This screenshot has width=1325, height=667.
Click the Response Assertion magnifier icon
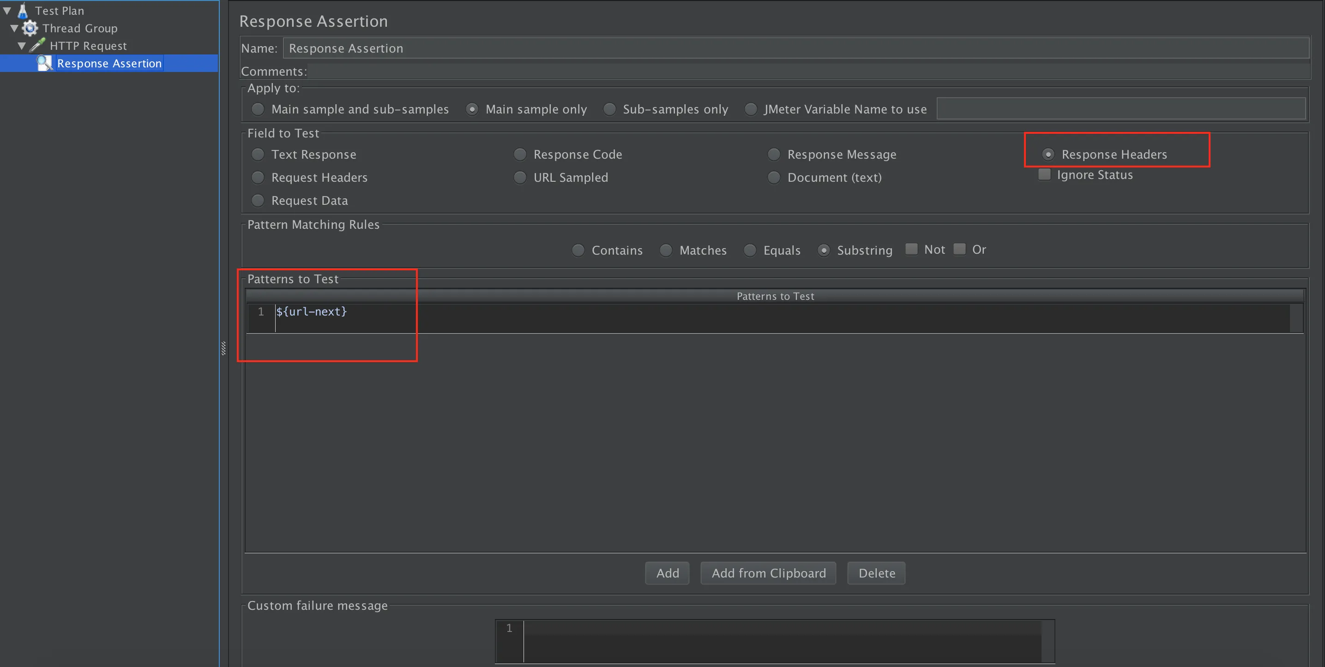[x=45, y=63]
